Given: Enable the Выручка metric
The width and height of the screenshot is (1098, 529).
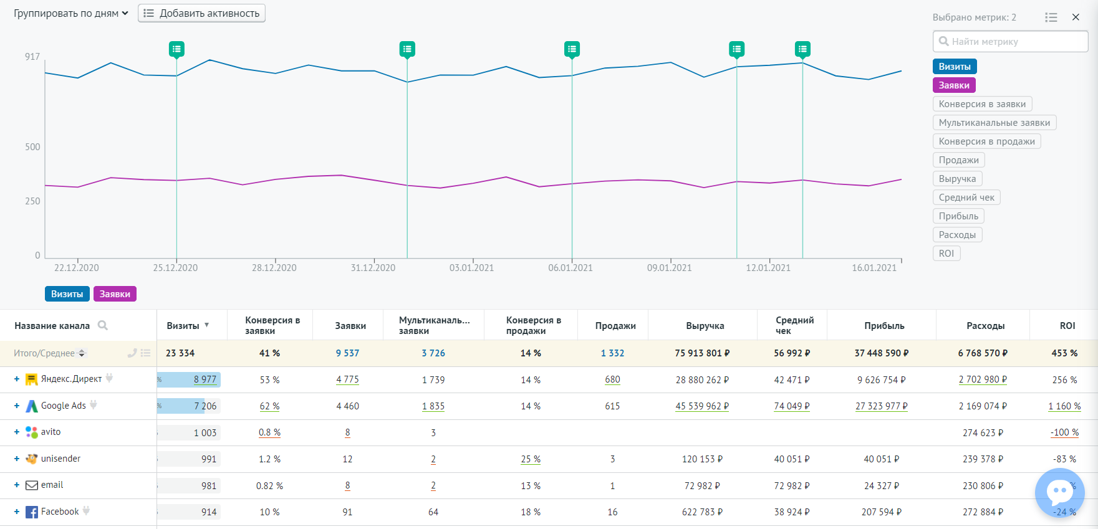Looking at the screenshot, I should pos(957,179).
